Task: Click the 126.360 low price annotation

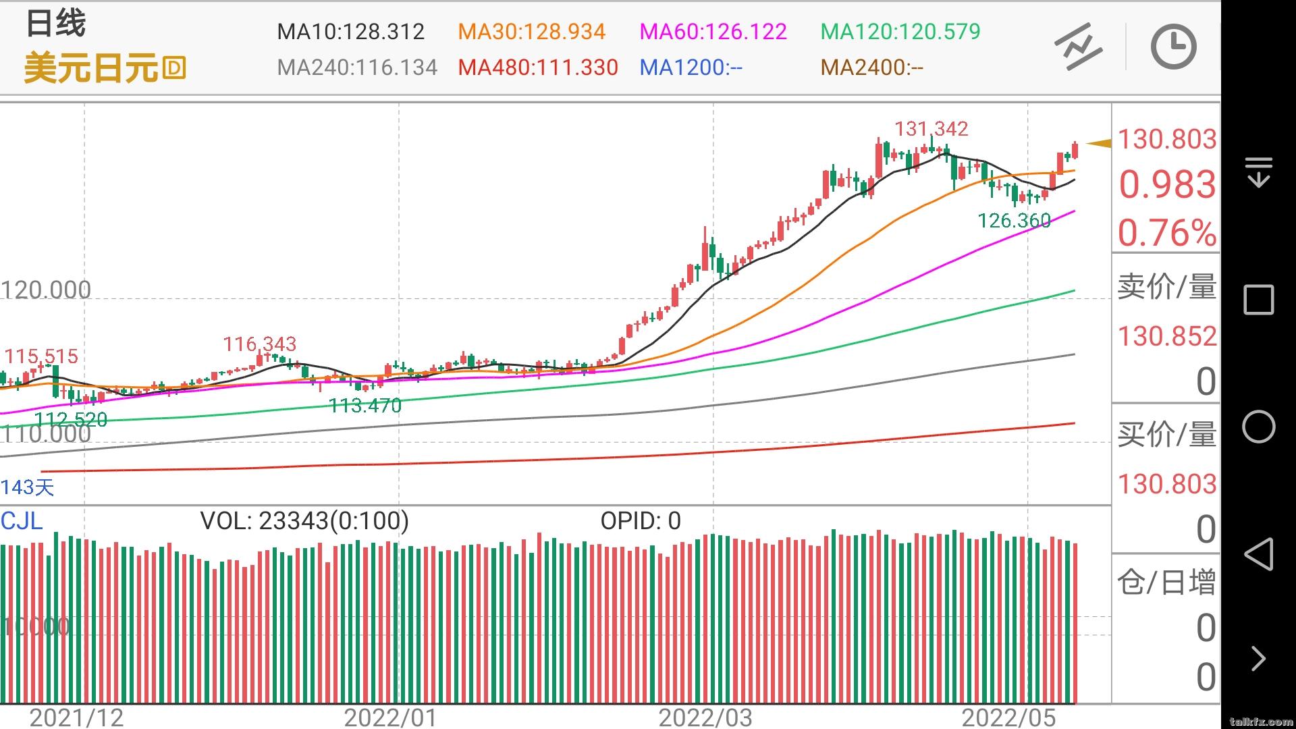Action: (1015, 220)
